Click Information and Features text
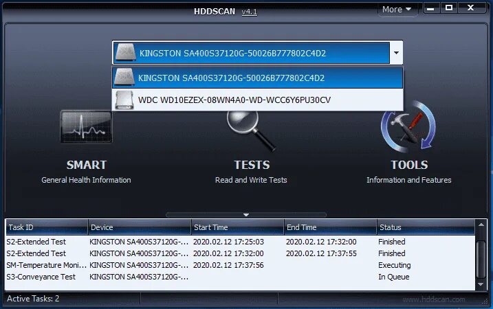This screenshot has height=309, width=493. (408, 180)
